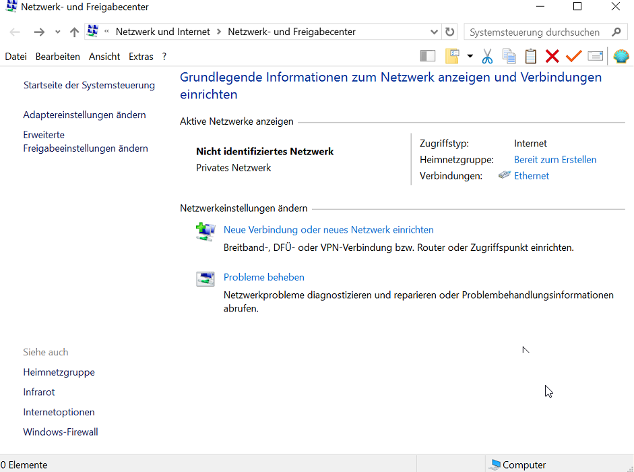
Task: Click the troubleshooting icon beside Probleme beheben
Action: (x=205, y=279)
